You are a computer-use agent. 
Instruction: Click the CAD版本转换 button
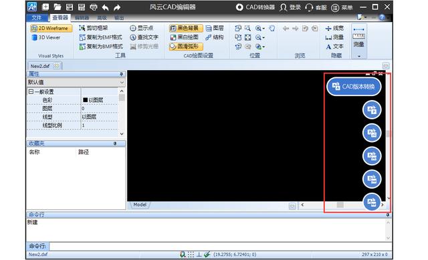[x=354, y=87]
